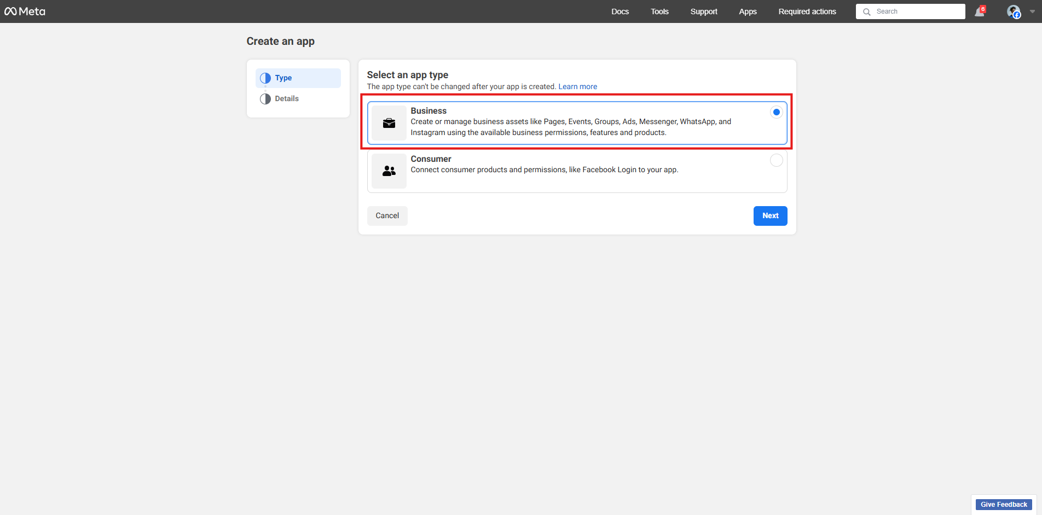Click the Business heading text
Image resolution: width=1042 pixels, height=515 pixels.
coord(429,111)
